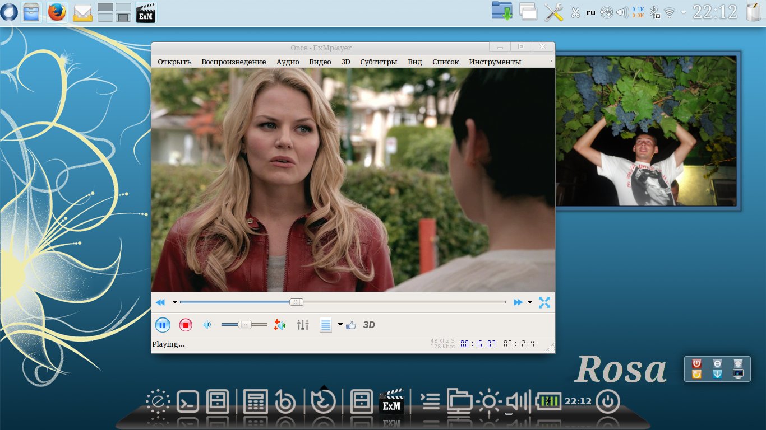Click the elapsed time 00:15:07
Viewport: 766px width, 430px height.
(x=478, y=344)
